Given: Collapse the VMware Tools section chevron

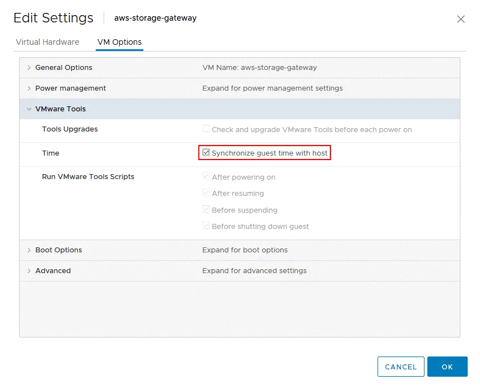Looking at the screenshot, I should (29, 109).
